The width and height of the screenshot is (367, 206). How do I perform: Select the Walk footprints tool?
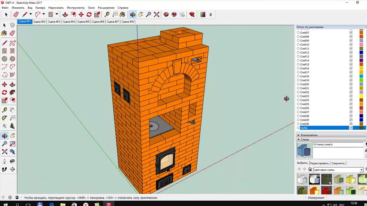click(x=5, y=169)
